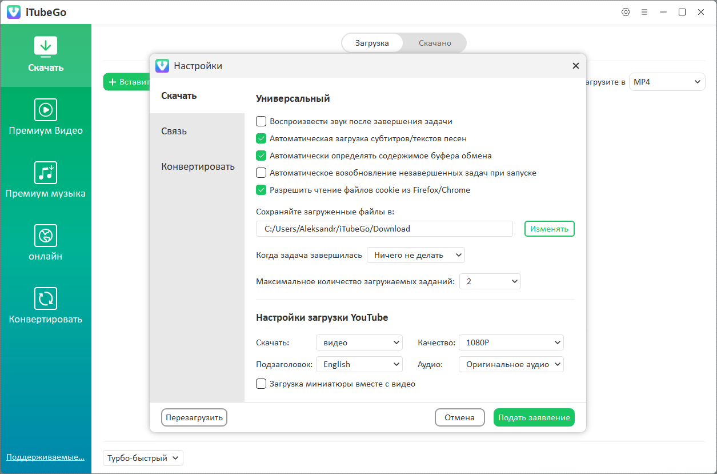Open the Конвертировать section in the green sidebar
The width and height of the screenshot is (717, 474).
46,307
